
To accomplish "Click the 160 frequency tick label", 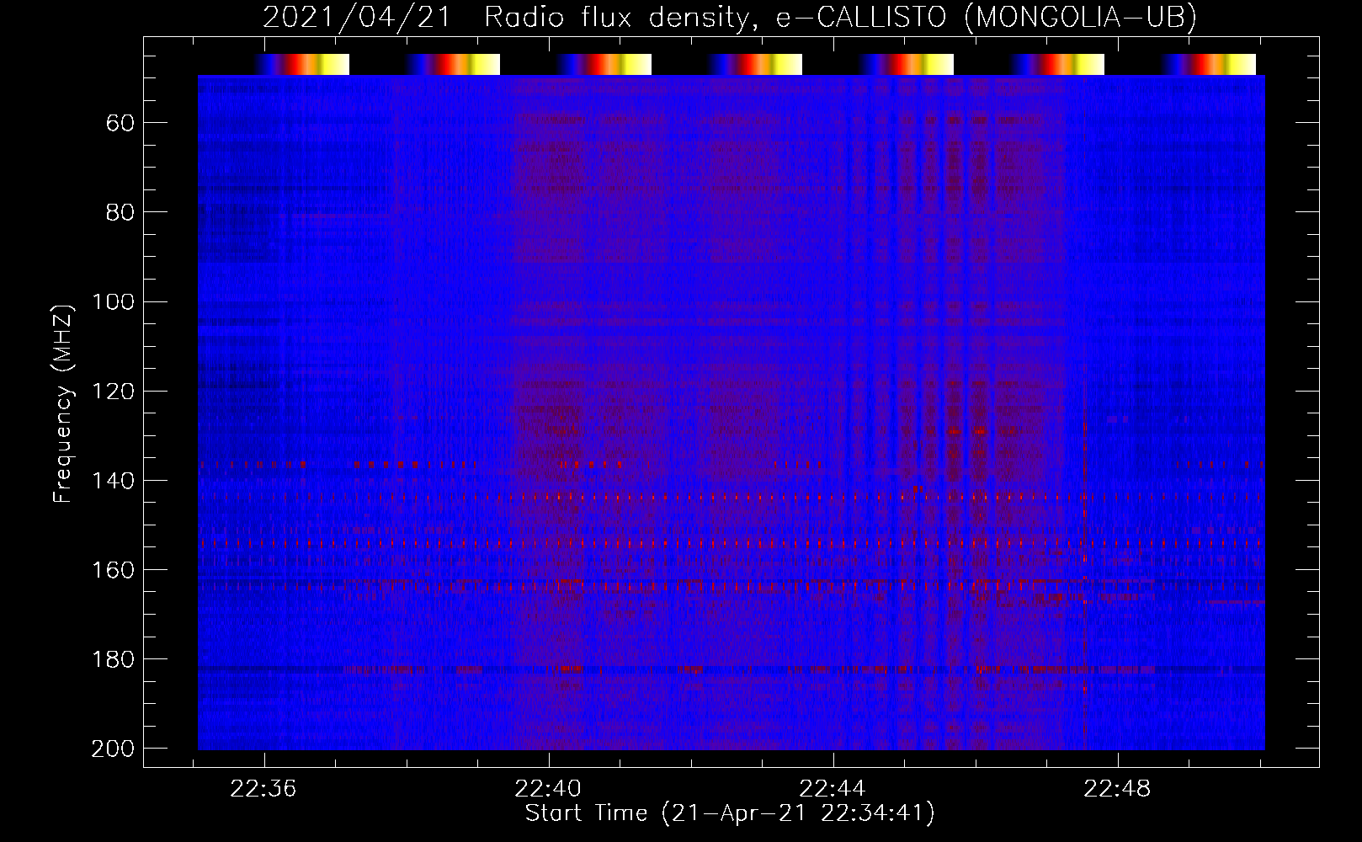I will pos(114,570).
